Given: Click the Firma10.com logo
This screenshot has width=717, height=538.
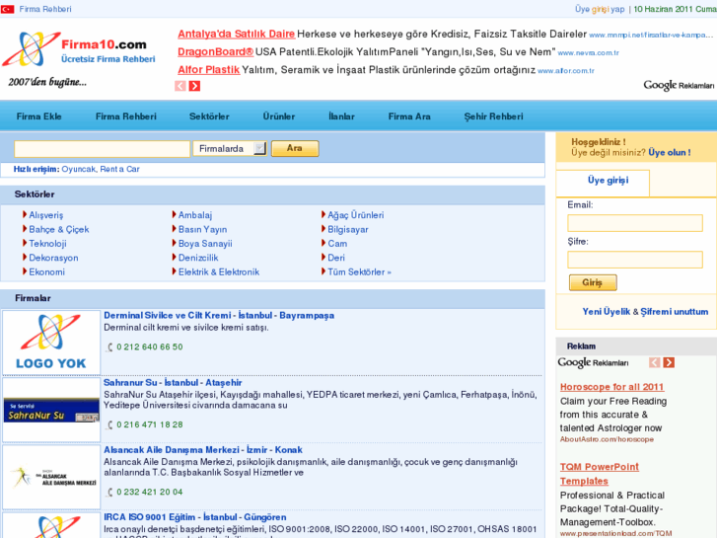Looking at the screenshot, I should tap(79, 49).
